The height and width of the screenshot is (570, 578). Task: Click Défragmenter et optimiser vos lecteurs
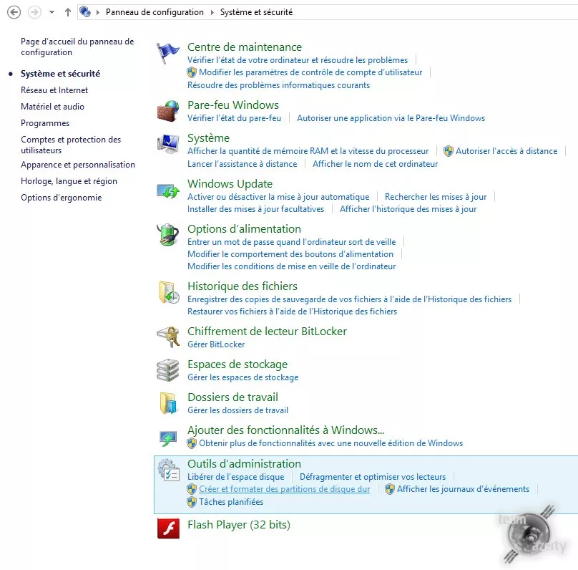tap(373, 477)
